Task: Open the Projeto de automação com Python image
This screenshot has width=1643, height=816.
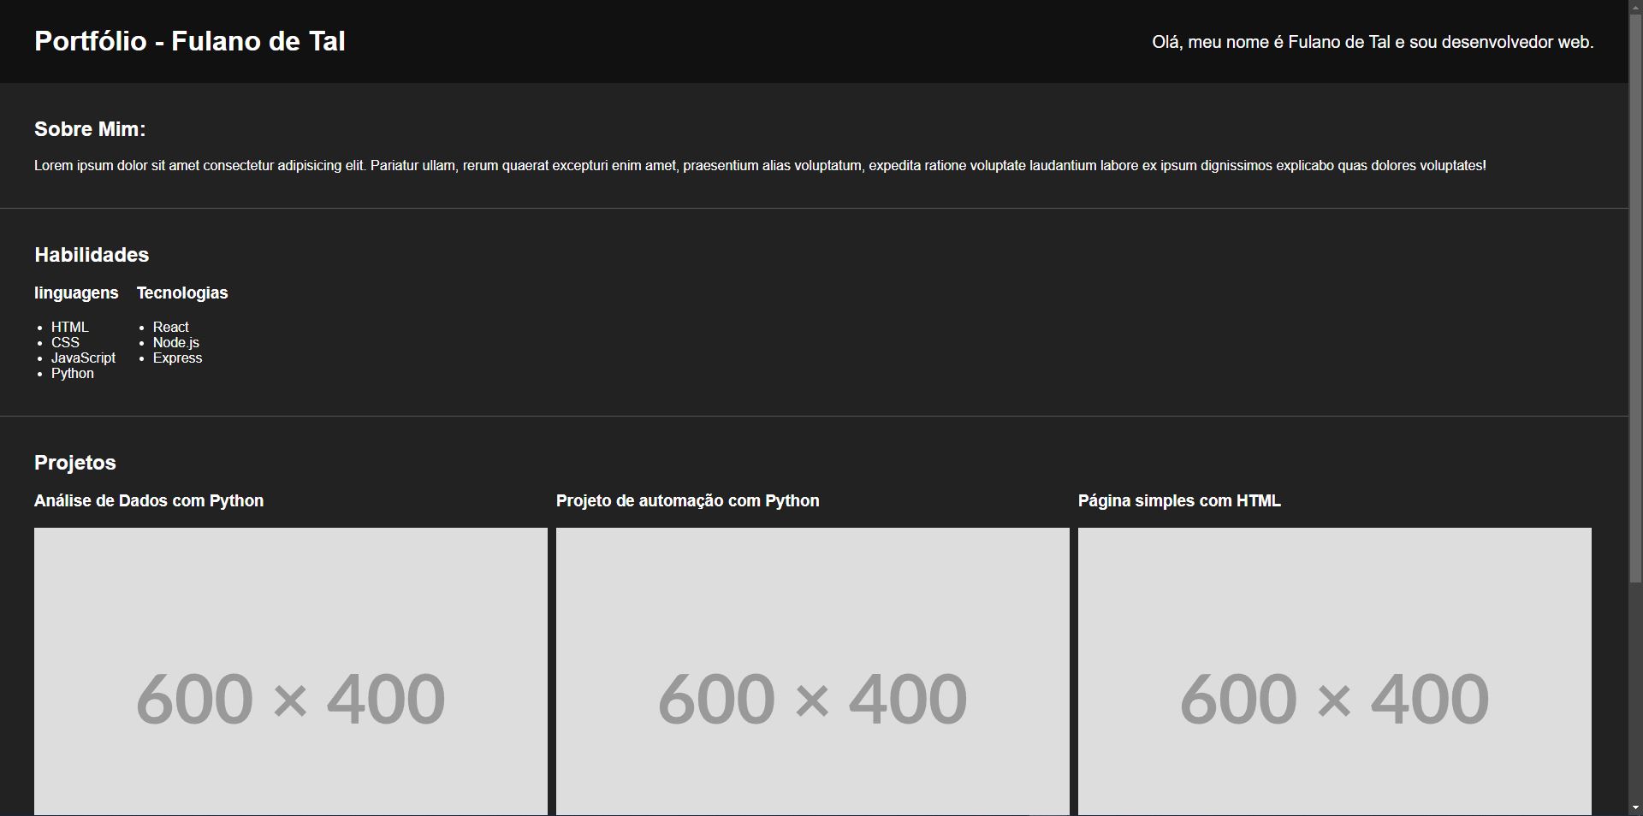Action: pyautogui.click(x=813, y=671)
